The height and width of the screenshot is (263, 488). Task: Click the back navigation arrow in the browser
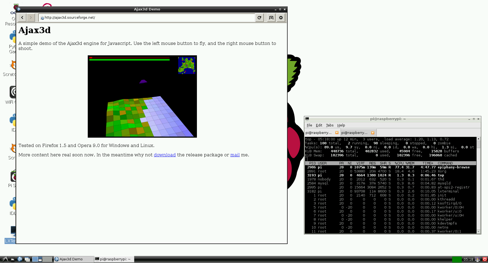click(22, 17)
